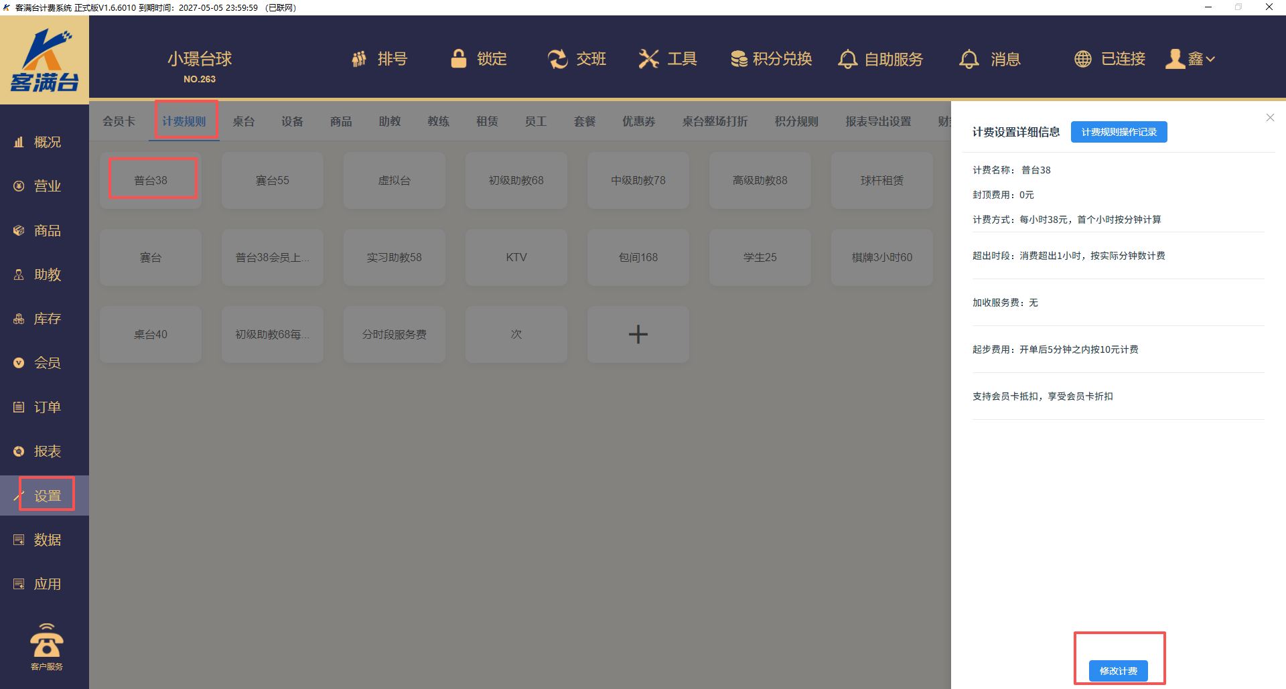Open the tools (工具) wrench icon
The width and height of the screenshot is (1286, 689).
pos(648,59)
